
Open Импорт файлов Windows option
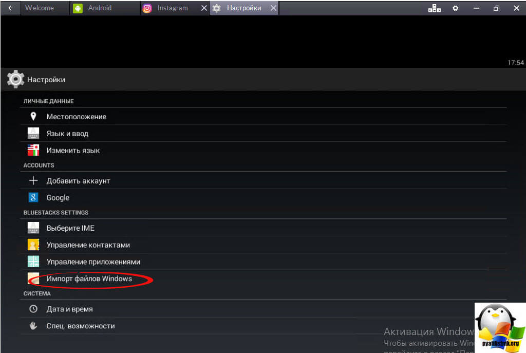[x=89, y=279]
